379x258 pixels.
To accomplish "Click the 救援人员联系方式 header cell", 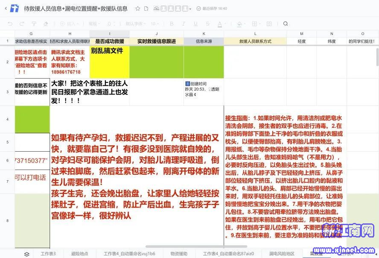I will click(x=255, y=41).
